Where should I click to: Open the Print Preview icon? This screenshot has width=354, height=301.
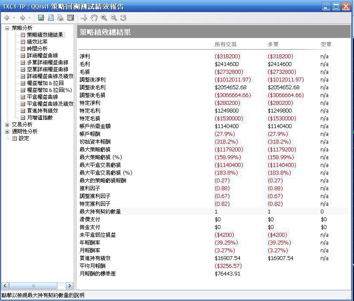(50, 18)
